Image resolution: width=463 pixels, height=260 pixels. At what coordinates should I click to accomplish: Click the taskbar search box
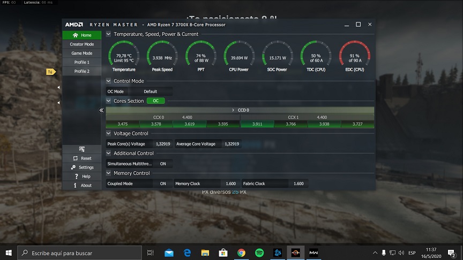click(80, 253)
